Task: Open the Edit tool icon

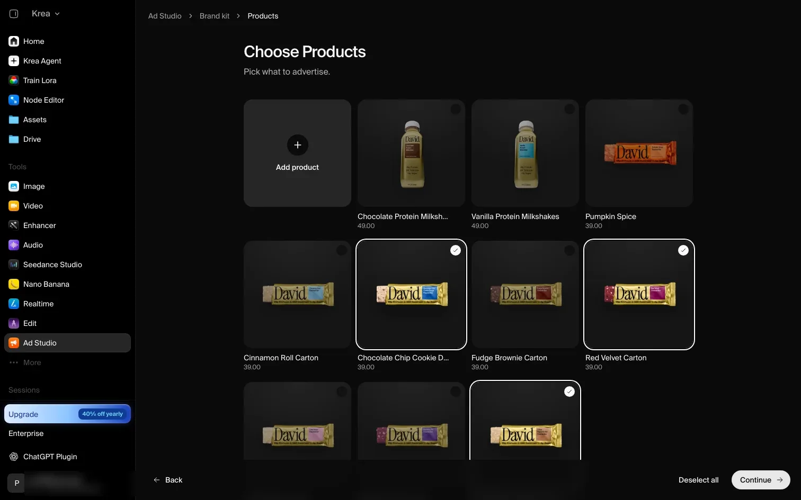Action: click(x=14, y=323)
